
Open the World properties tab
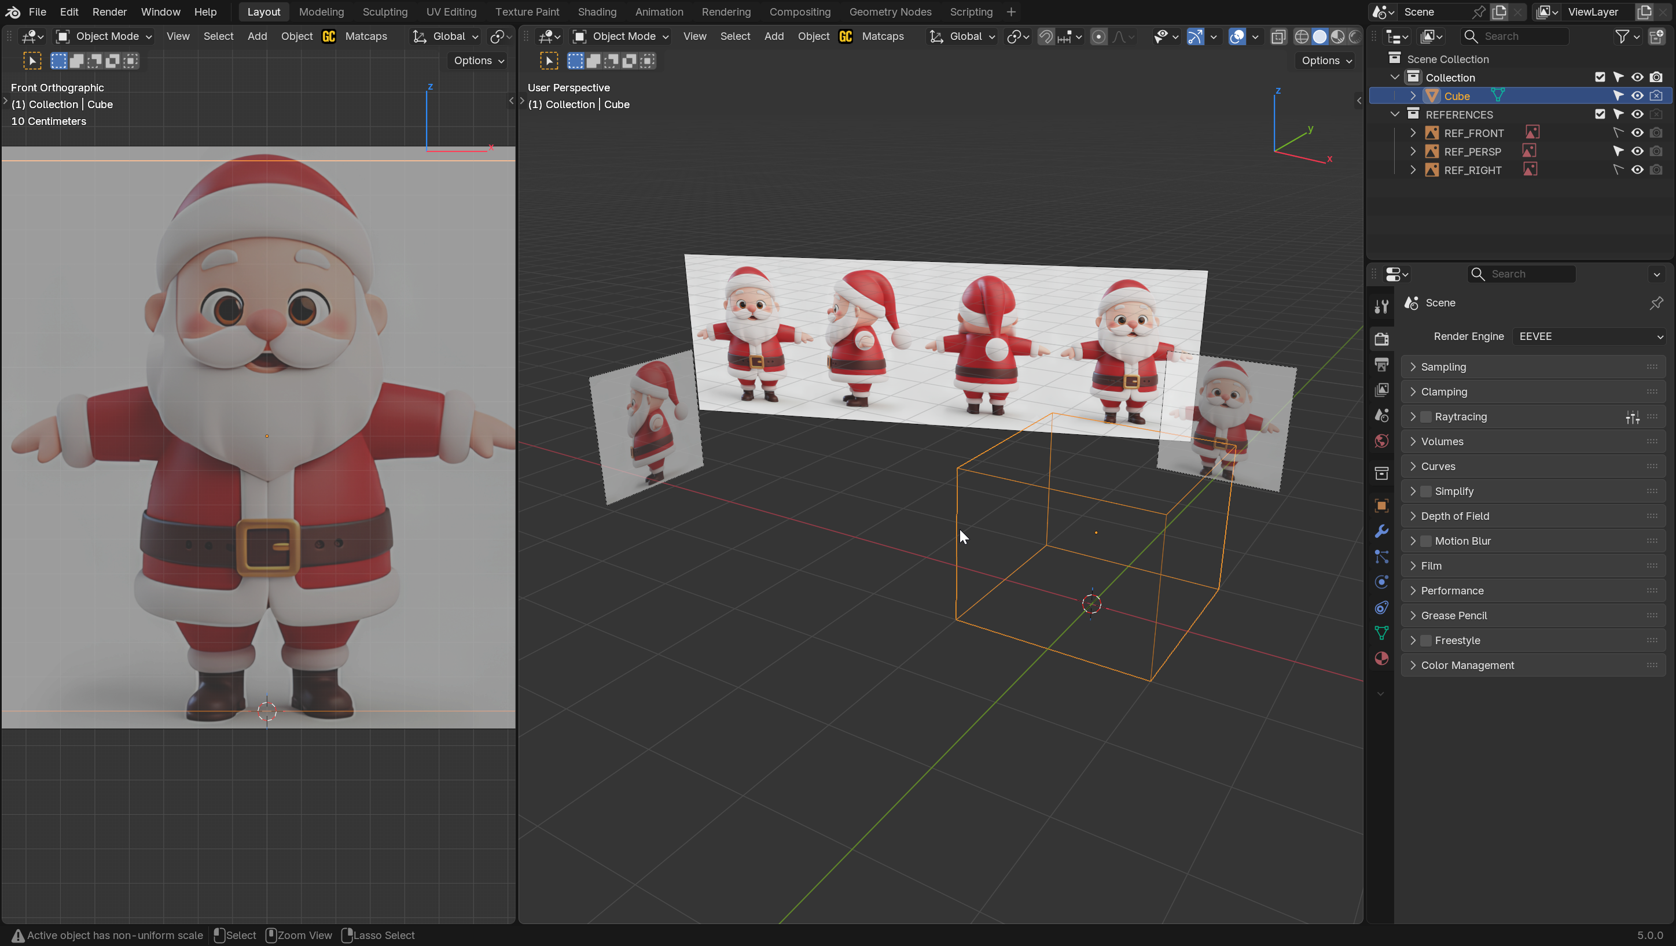coord(1381,441)
